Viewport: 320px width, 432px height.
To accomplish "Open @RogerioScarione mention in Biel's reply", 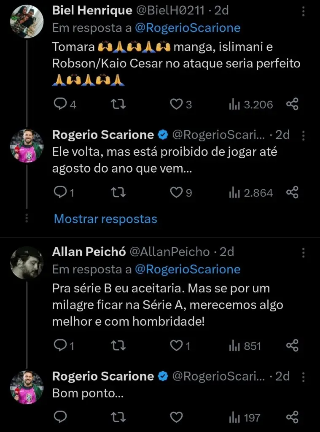I will (x=188, y=28).
